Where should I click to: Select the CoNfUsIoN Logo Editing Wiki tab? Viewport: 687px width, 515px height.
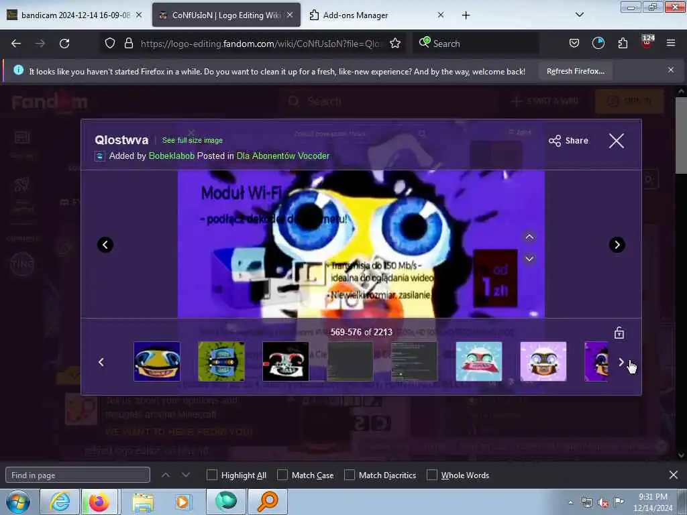226,15
